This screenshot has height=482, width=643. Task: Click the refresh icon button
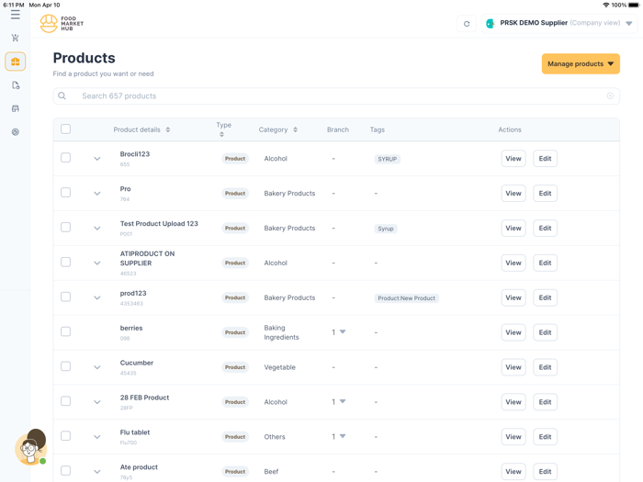(x=467, y=24)
